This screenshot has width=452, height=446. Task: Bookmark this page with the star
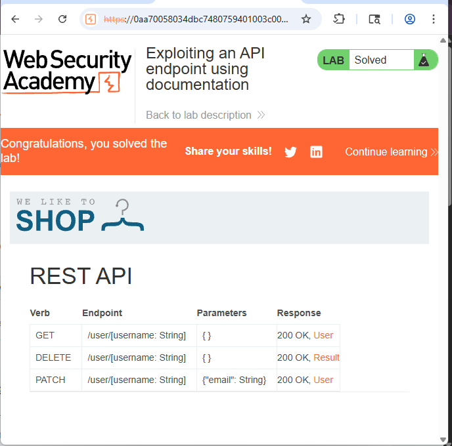click(306, 19)
